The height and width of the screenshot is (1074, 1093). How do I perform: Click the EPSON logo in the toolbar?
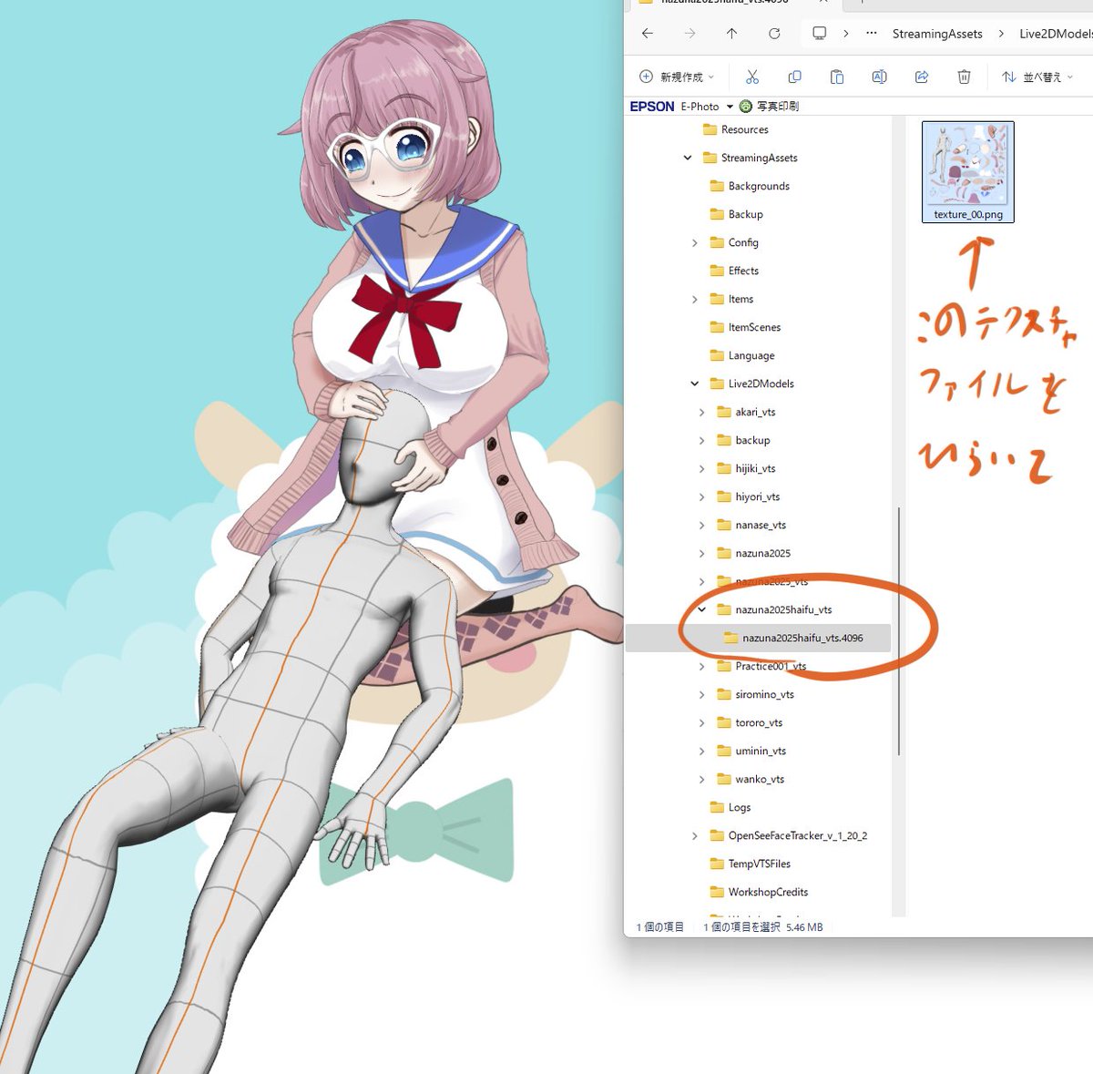click(652, 107)
